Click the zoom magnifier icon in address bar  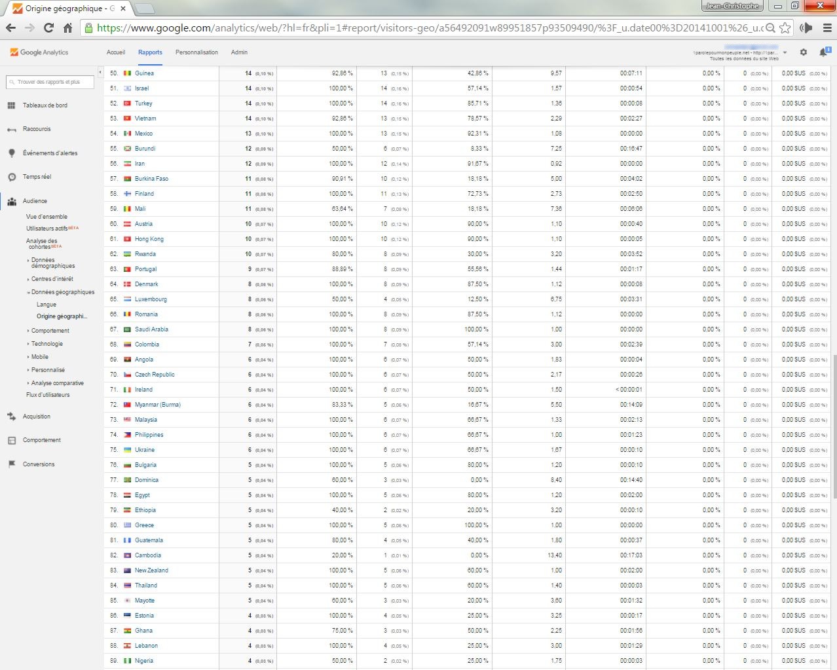pos(771,28)
